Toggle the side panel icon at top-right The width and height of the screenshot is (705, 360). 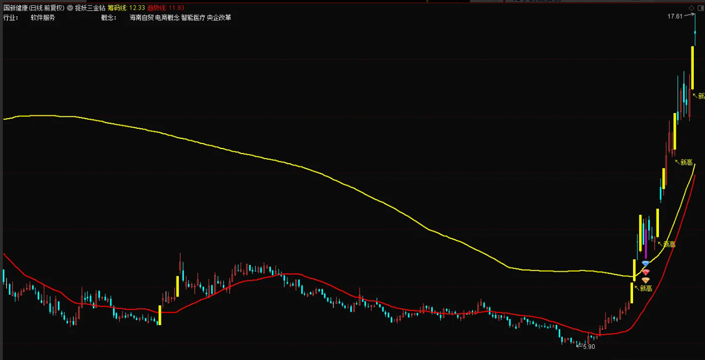pyautogui.click(x=699, y=8)
